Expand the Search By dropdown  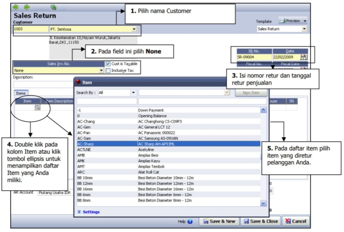133,93
